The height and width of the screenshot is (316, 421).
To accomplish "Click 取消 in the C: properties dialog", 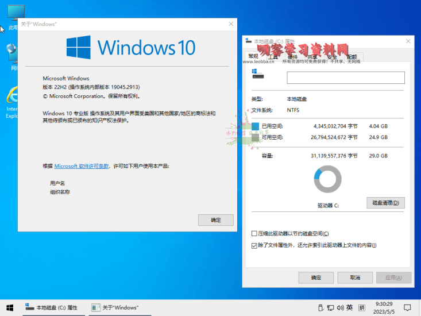I will pos(355,278).
